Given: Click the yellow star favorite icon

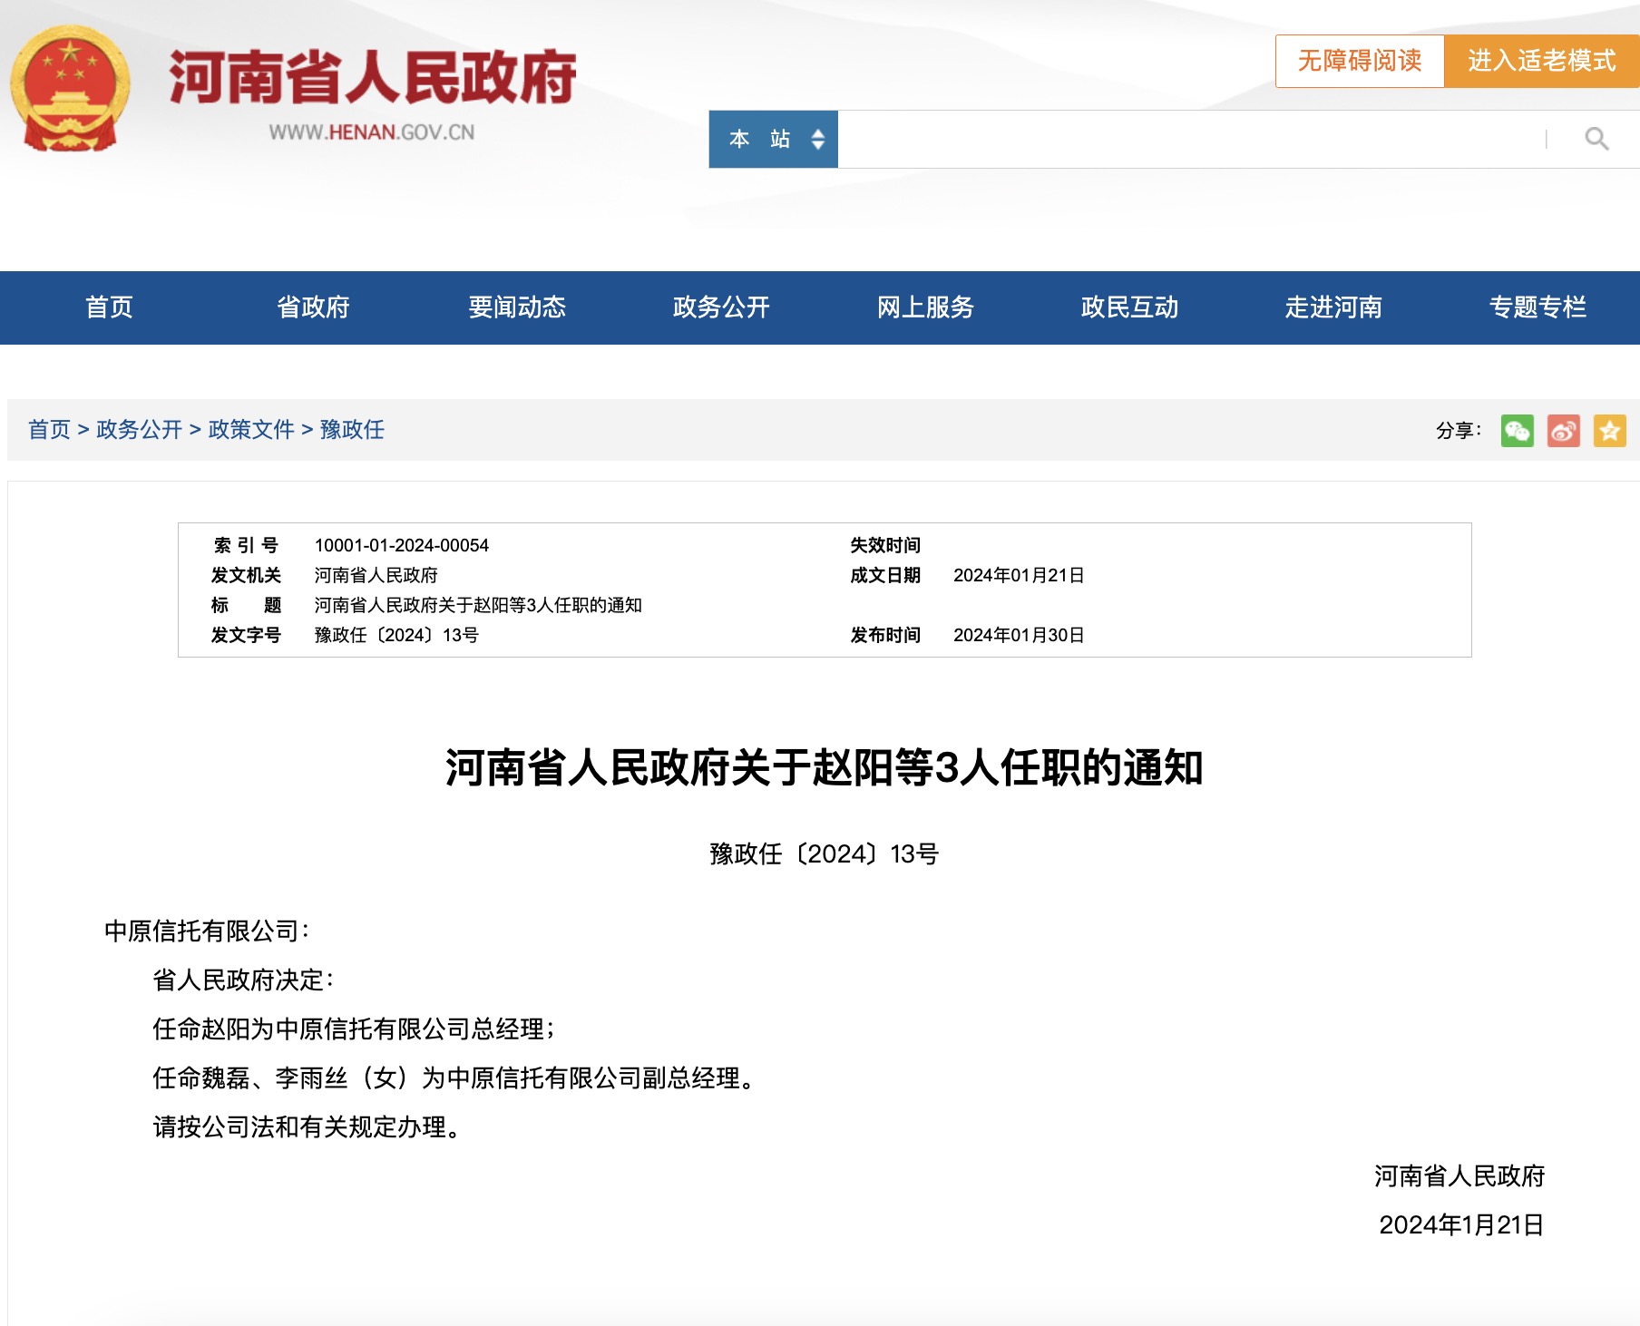Looking at the screenshot, I should click(1609, 430).
